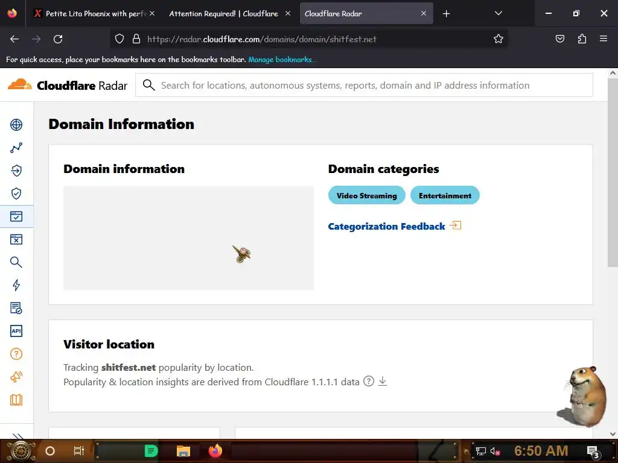Open the reports document sidebar icon
Image resolution: width=618 pixels, height=463 pixels.
[x=16, y=308]
